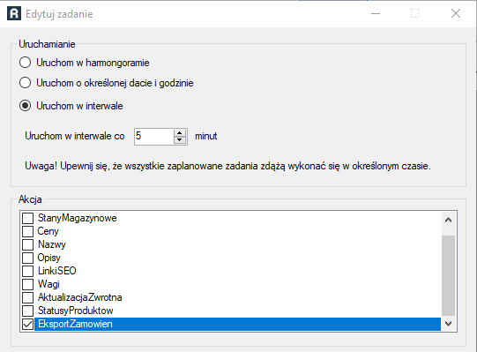This screenshot has width=477, height=352.
Task: Enable the StatusyProduktow checkbox
Action: coord(27,311)
